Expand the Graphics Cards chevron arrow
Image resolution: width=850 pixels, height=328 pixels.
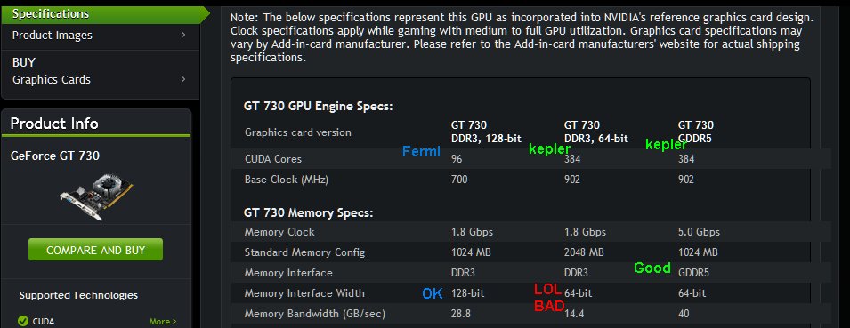(183, 79)
